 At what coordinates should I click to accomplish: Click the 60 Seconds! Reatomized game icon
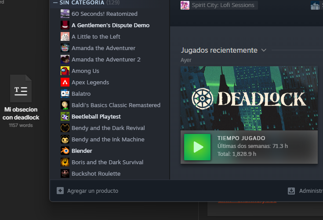click(65, 14)
